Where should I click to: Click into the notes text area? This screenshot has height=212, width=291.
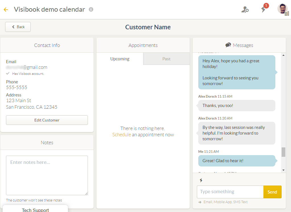47,175
